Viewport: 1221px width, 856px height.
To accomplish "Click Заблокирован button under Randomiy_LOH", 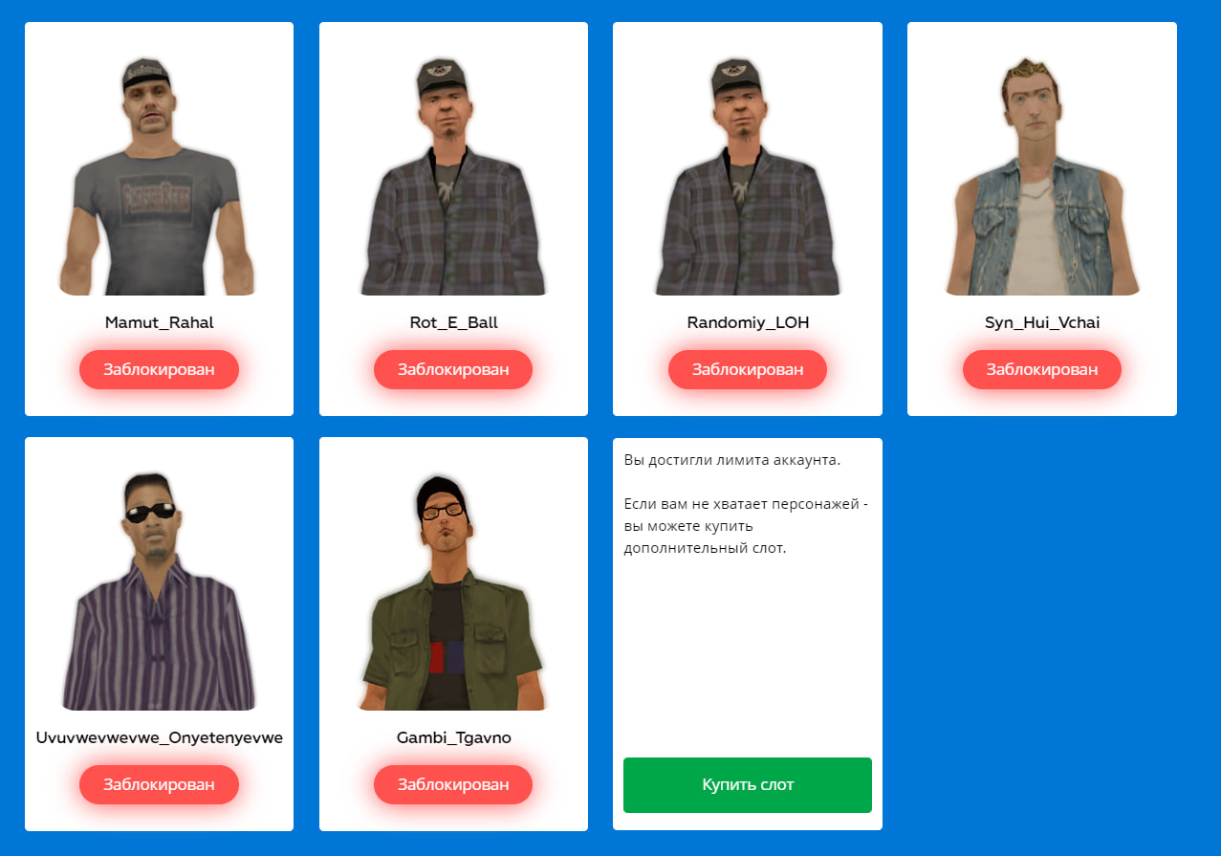I will click(748, 369).
